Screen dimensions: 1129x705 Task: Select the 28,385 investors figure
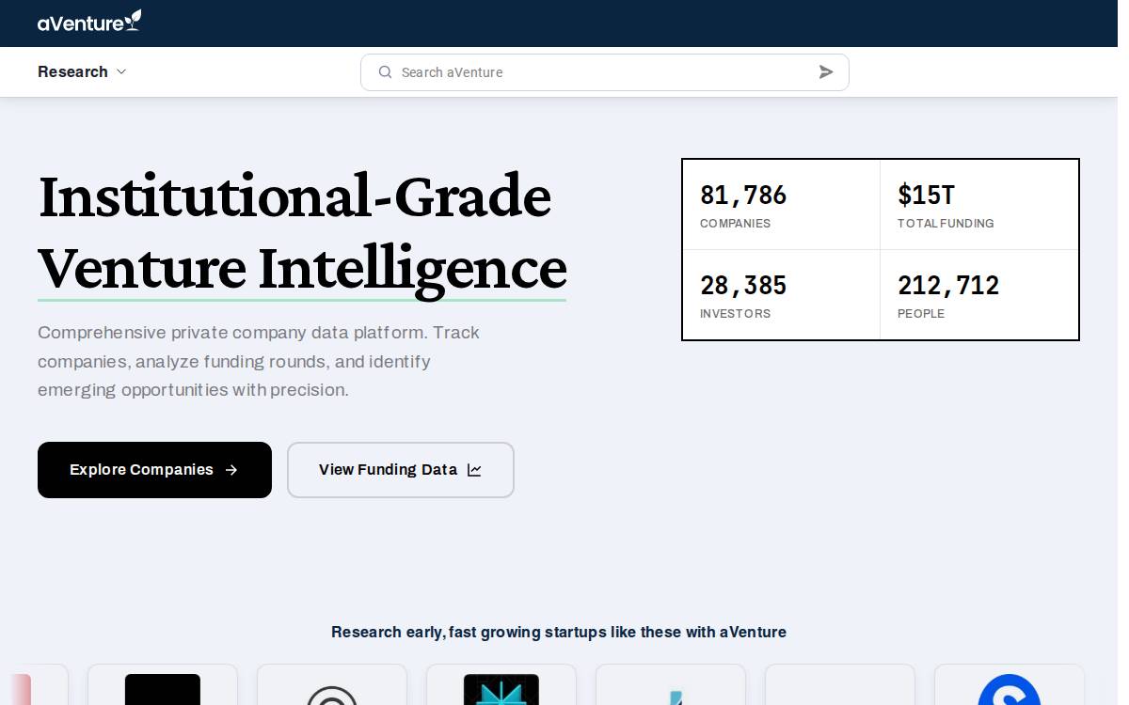pos(743,285)
